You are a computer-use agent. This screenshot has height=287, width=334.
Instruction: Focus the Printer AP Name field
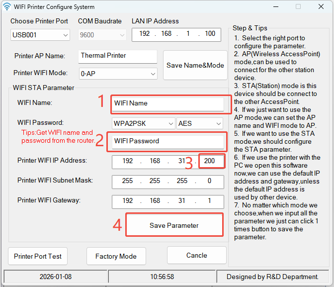117,56
